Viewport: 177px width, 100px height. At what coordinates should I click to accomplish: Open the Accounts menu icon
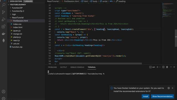(x=4, y=91)
